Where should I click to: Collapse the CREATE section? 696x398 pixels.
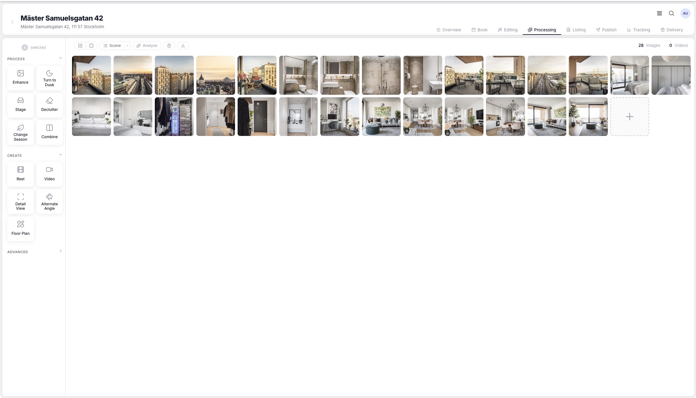(61, 155)
